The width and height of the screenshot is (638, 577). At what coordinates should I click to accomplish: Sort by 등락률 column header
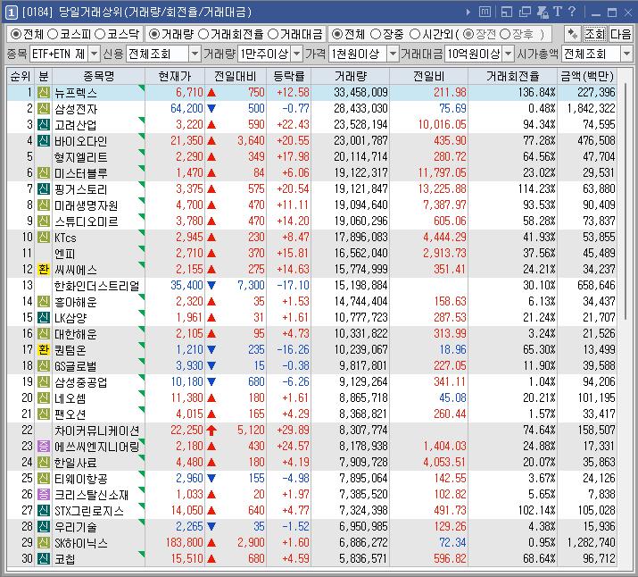288,76
